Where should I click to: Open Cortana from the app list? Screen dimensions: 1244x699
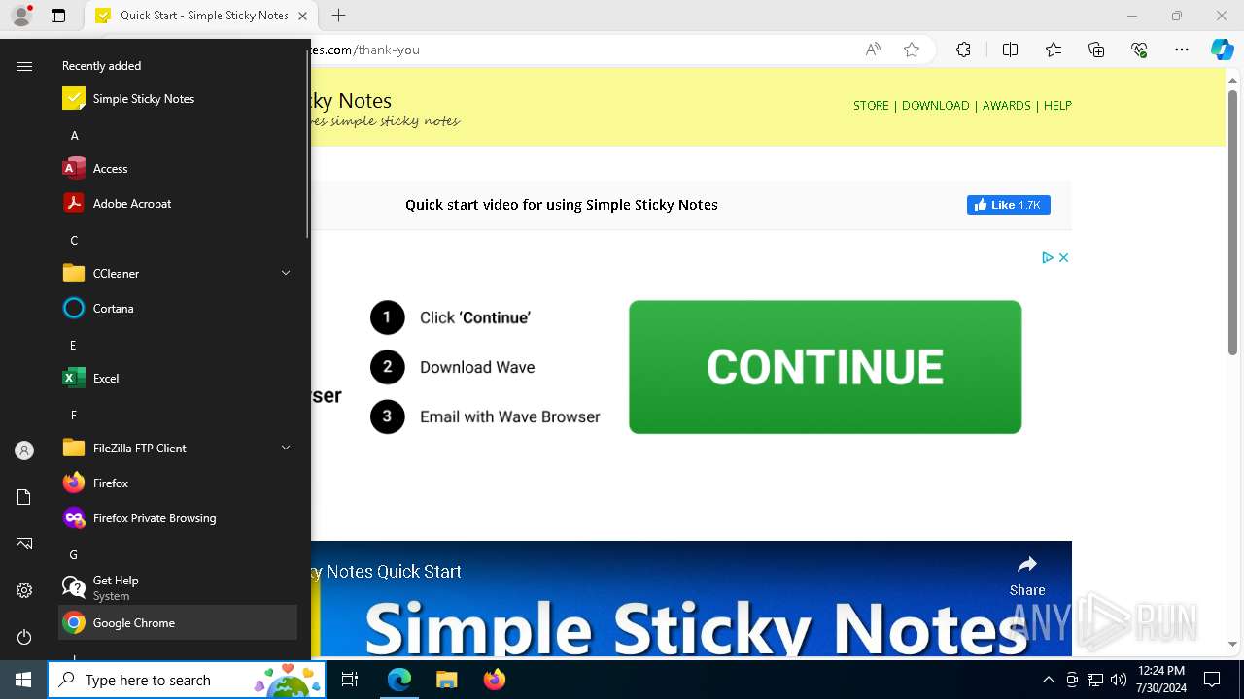(x=178, y=308)
